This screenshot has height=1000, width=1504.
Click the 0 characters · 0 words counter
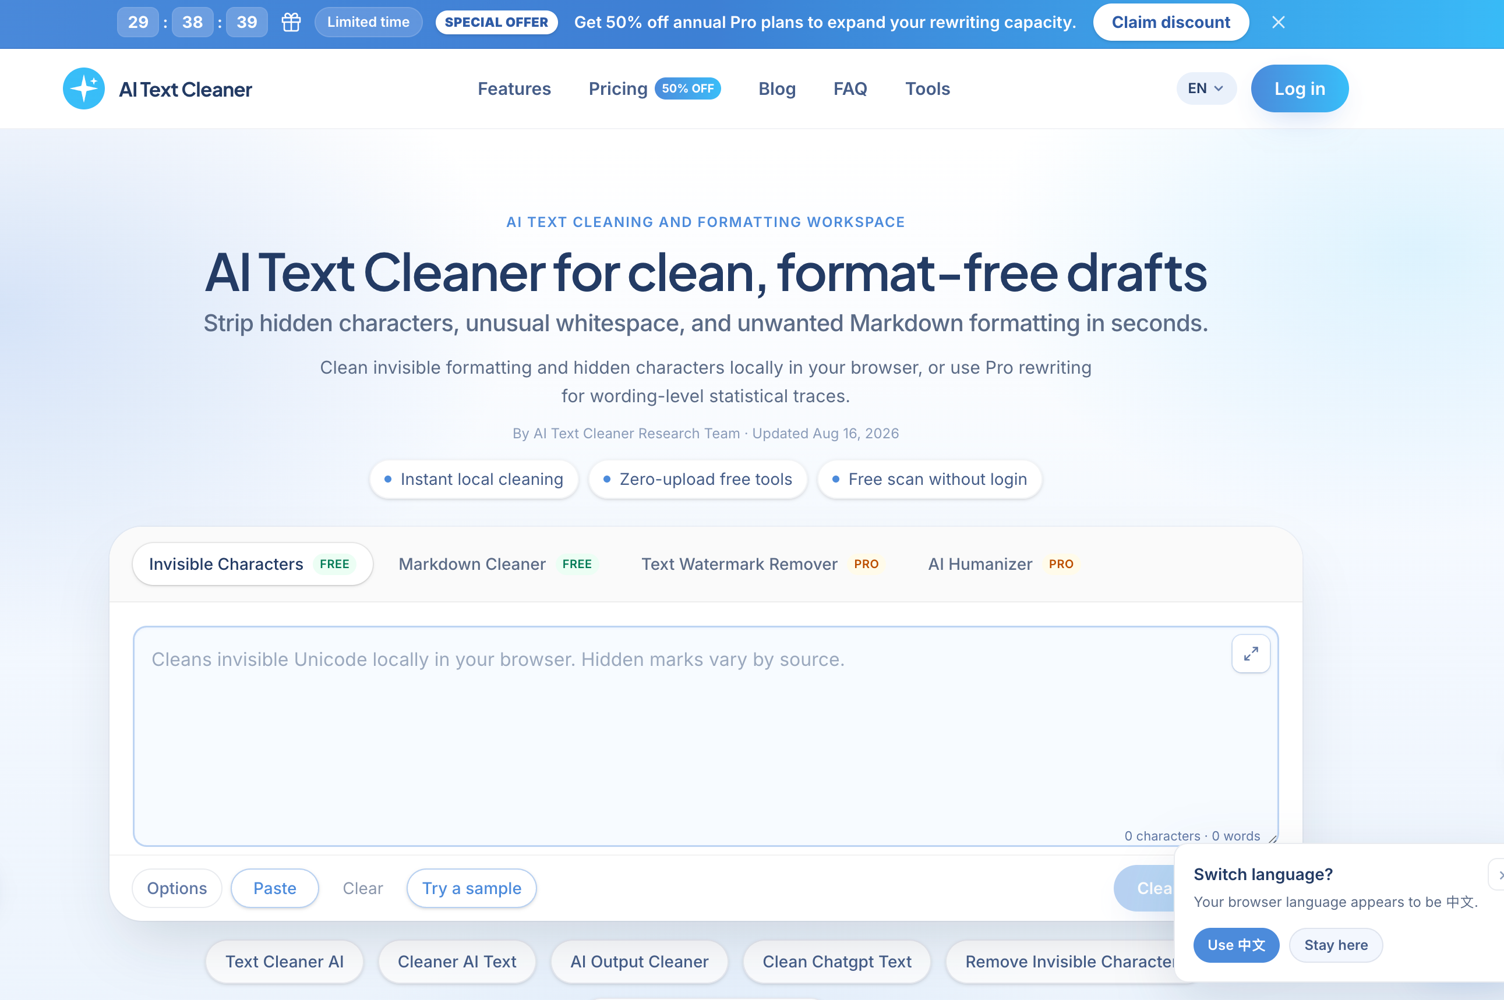[1191, 835]
